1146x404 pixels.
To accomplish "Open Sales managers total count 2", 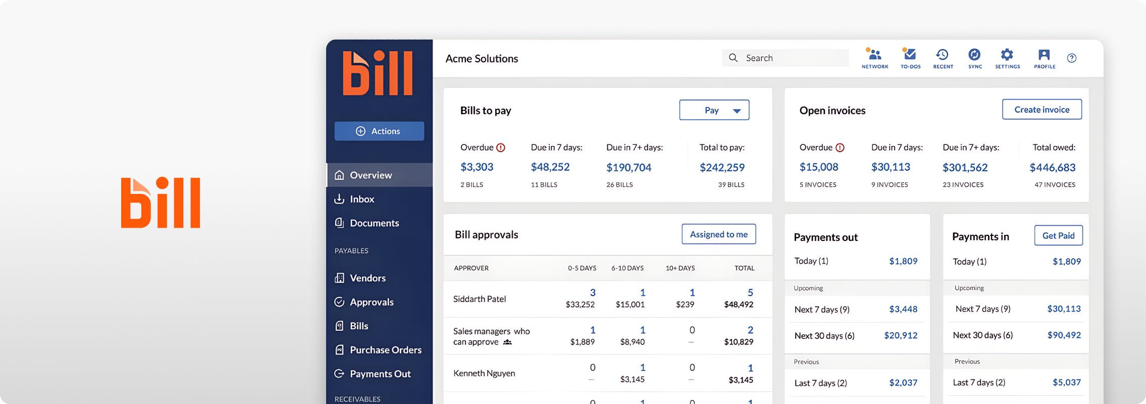I will pyautogui.click(x=750, y=330).
